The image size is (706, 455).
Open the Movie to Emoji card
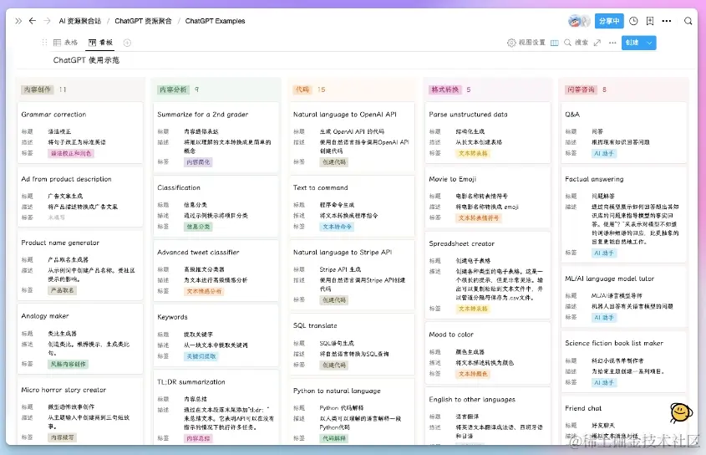[488, 197]
